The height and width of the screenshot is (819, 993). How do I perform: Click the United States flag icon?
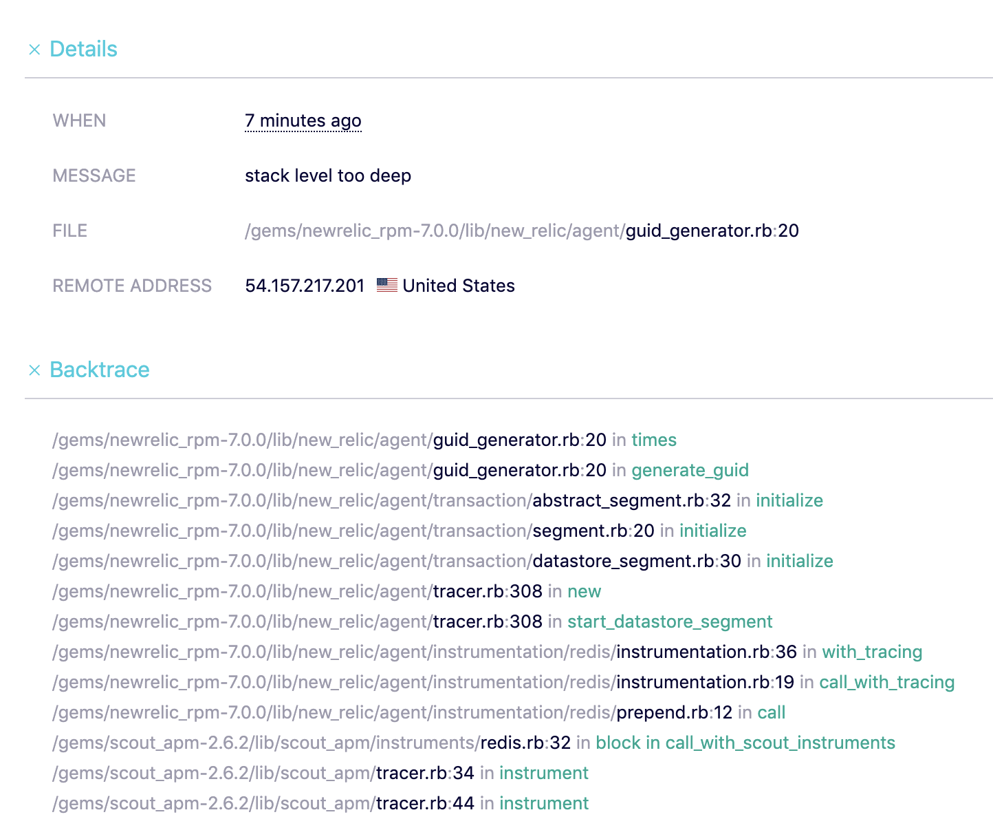point(387,285)
